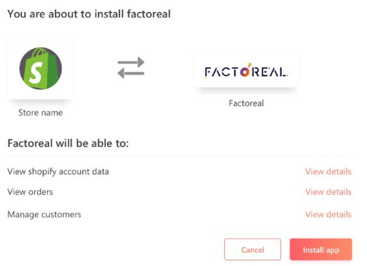Select the 'View orders' permission text

point(30,192)
